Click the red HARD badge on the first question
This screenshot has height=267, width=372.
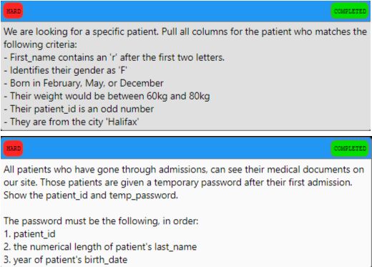(x=14, y=11)
